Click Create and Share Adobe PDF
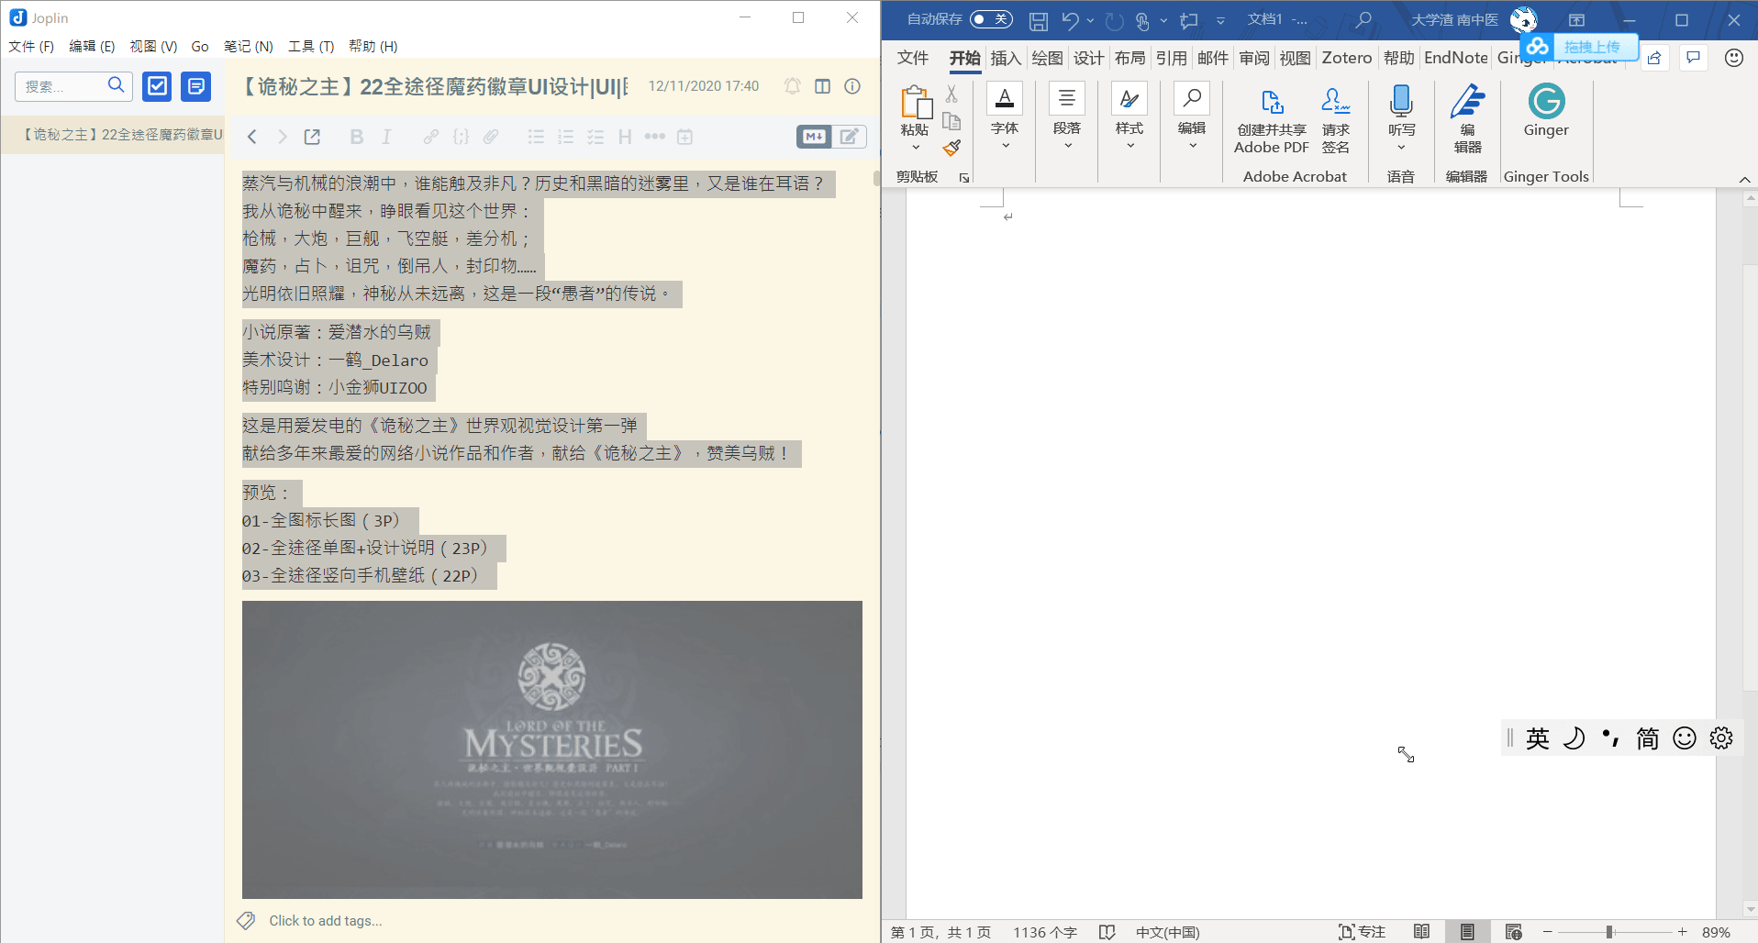This screenshot has width=1758, height=943. pyautogui.click(x=1272, y=120)
